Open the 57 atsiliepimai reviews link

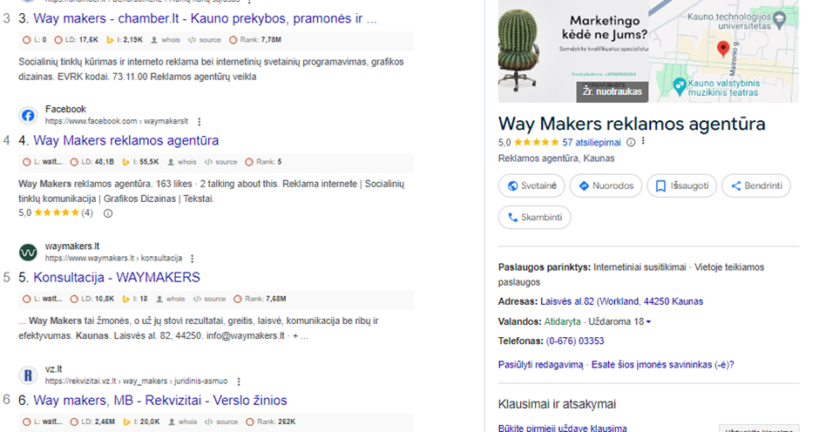point(592,143)
